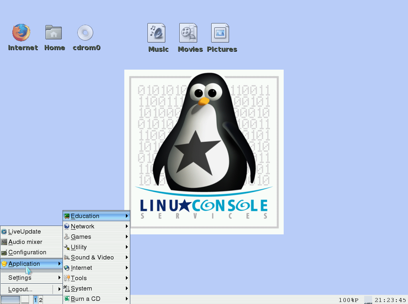Expand the System submenu arrow

point(127,288)
